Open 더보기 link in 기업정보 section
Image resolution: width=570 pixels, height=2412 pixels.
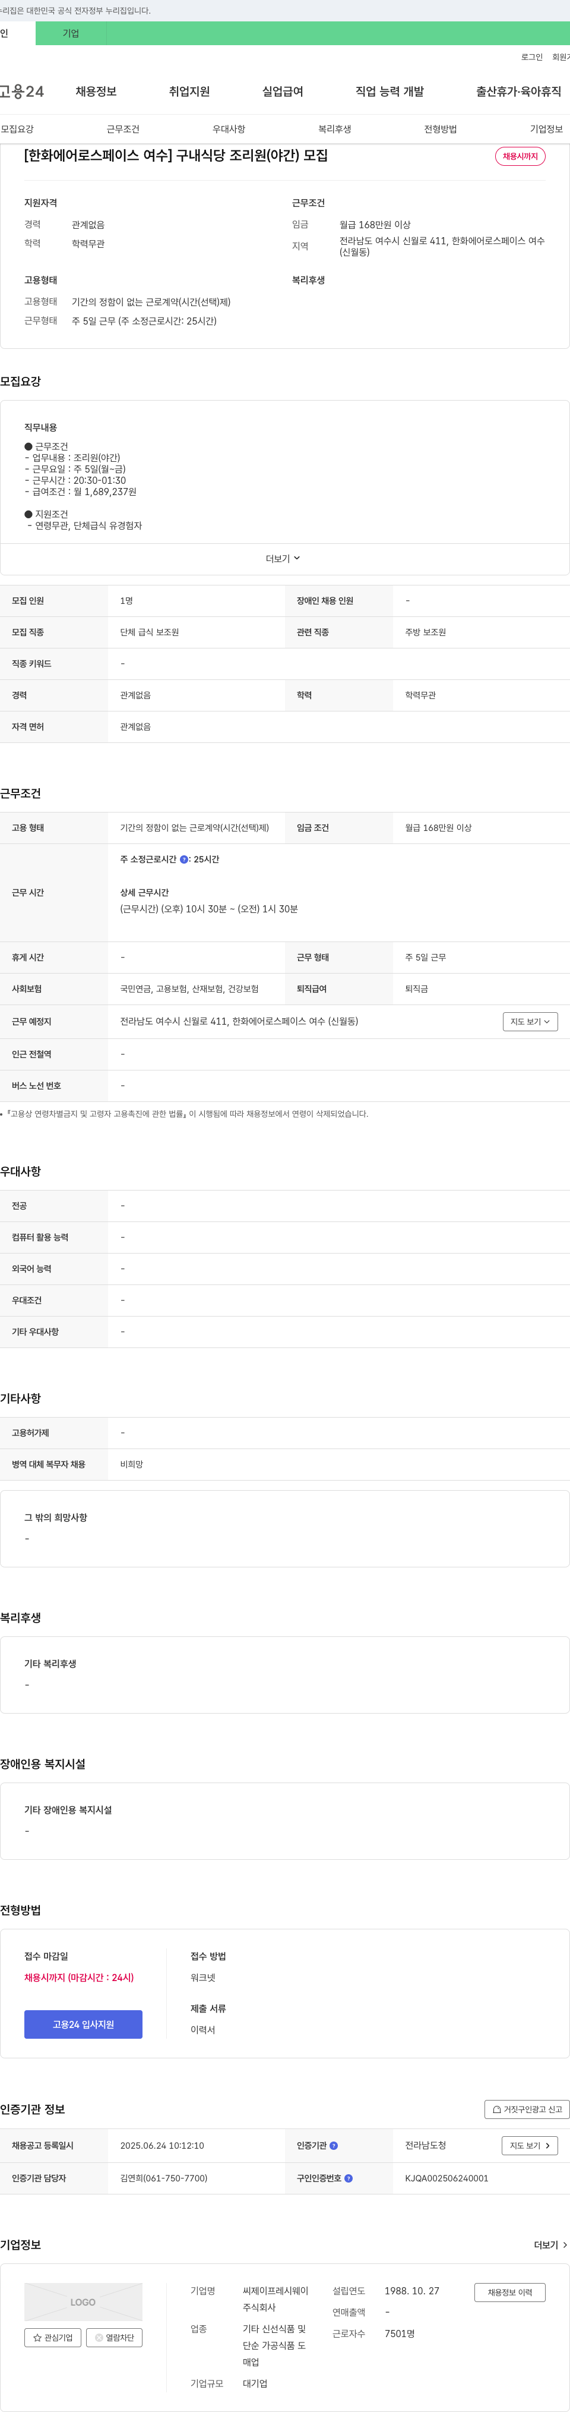point(550,2244)
